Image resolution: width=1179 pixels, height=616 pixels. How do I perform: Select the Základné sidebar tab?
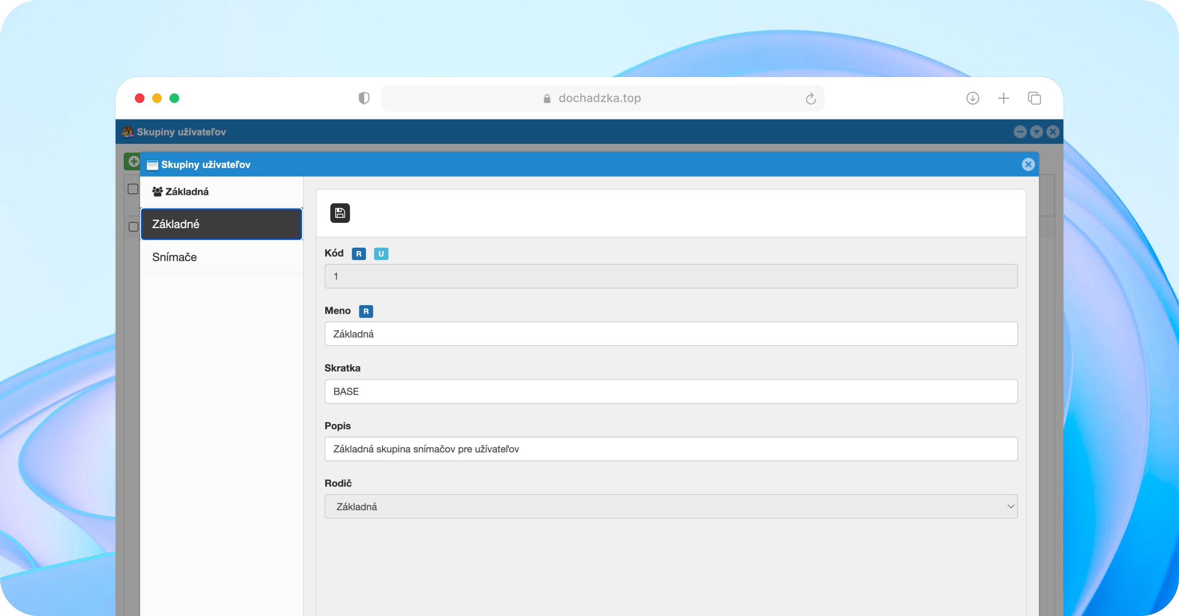pyautogui.click(x=222, y=224)
